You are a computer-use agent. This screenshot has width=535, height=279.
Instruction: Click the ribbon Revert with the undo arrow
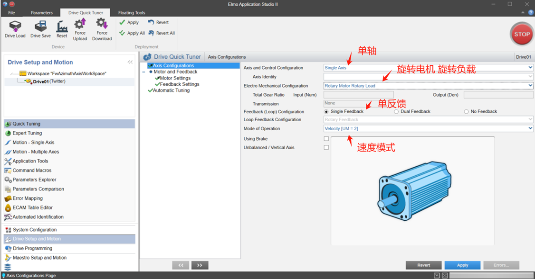pyautogui.click(x=158, y=22)
